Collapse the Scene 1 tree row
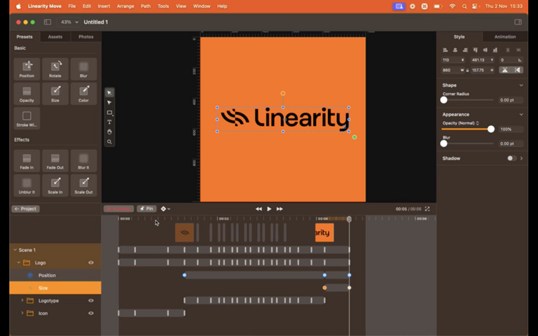The width and height of the screenshot is (538, 336). click(15, 250)
